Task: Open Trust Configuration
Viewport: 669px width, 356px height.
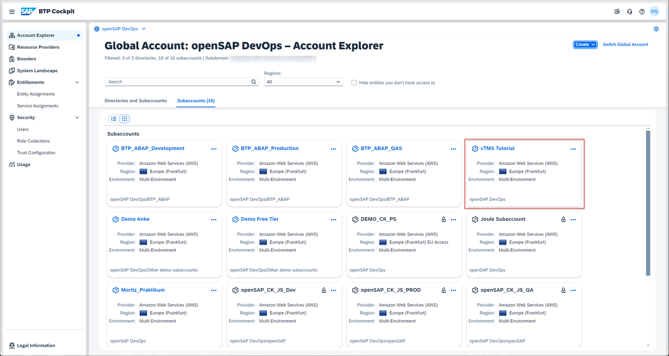Action: pyautogui.click(x=36, y=153)
